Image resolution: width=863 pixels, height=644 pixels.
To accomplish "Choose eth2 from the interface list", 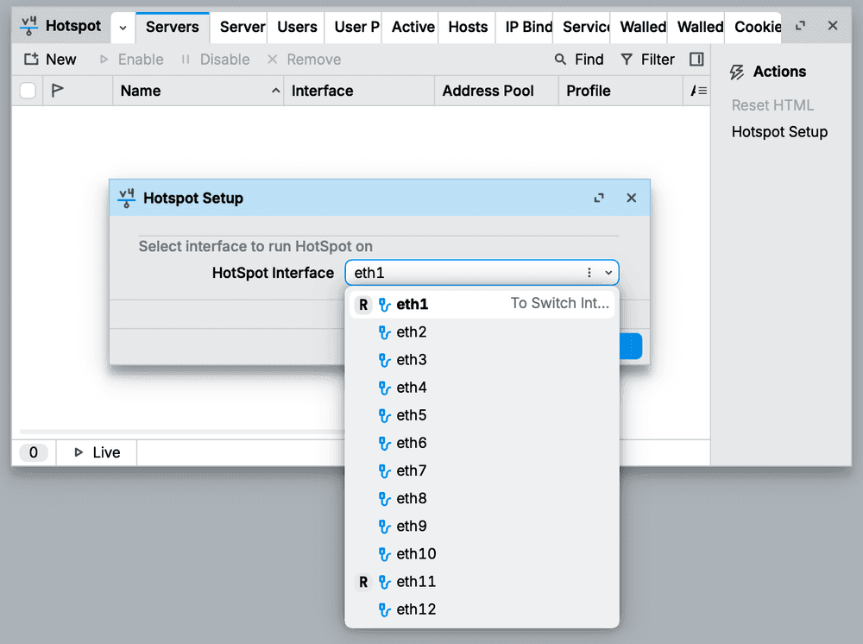I will point(482,331).
